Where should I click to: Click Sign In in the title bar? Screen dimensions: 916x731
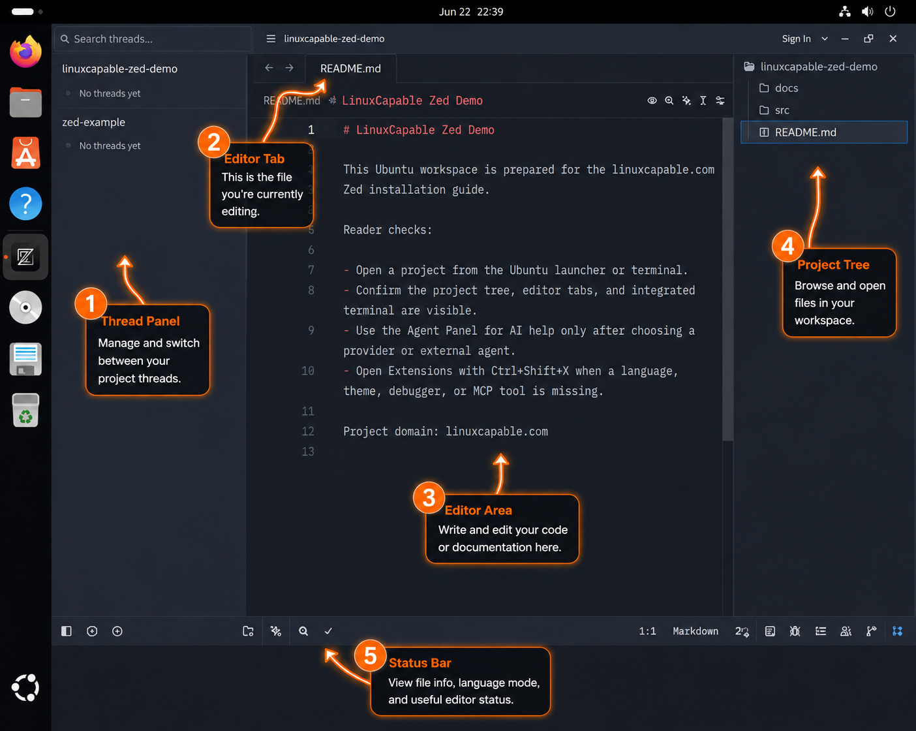point(796,39)
